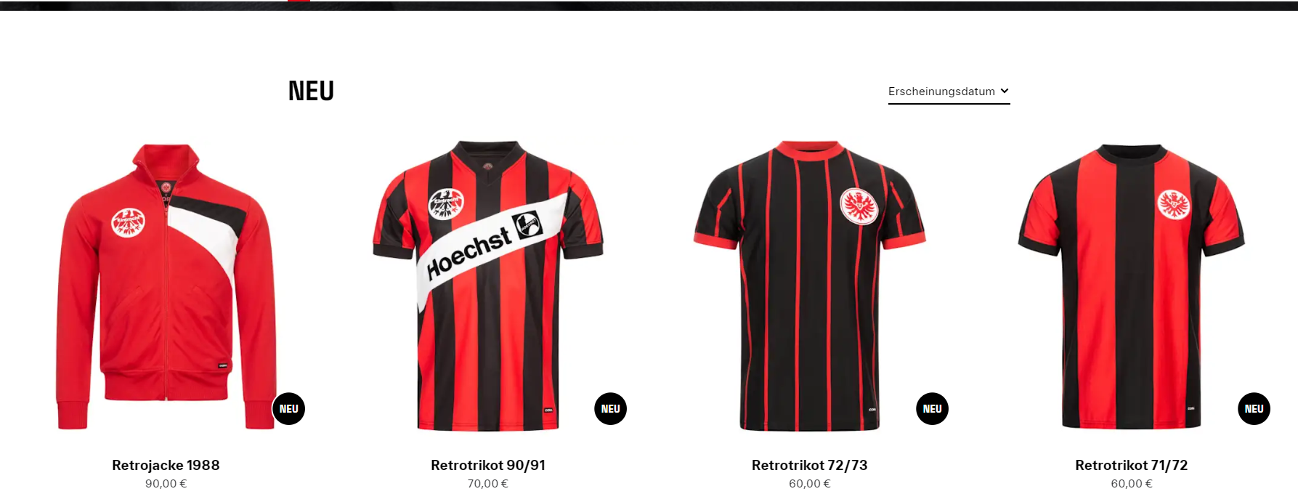Click the 90,00 € price under Retrojacke
The width and height of the screenshot is (1298, 502).
tap(166, 484)
